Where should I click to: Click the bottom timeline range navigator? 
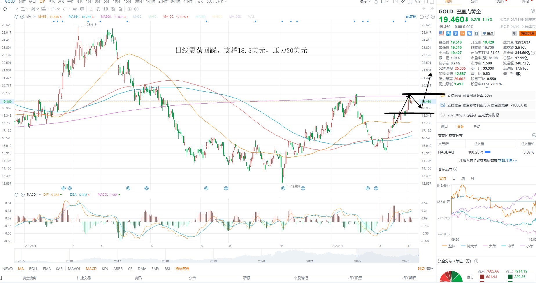pos(216,256)
